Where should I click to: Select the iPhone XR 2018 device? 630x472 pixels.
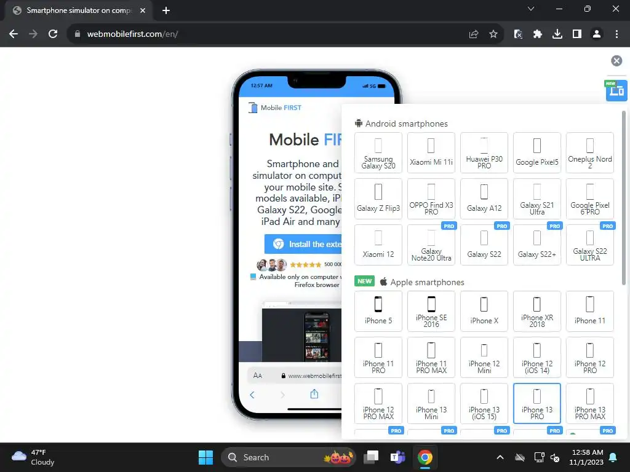536,312
